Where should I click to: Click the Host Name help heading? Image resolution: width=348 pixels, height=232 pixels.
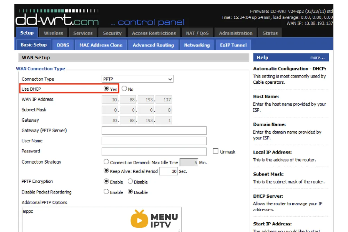pos(266,97)
